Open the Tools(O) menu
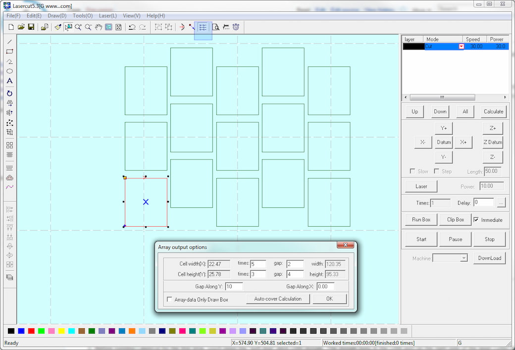515x350 pixels. click(x=82, y=16)
